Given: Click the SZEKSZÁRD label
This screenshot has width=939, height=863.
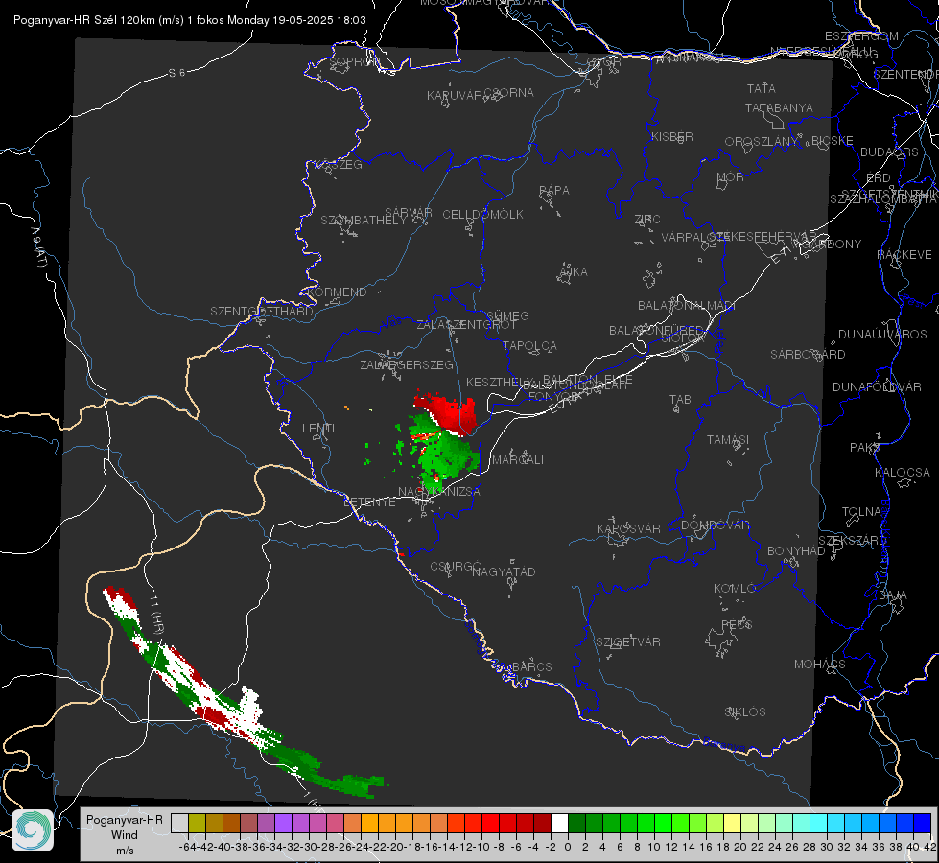Looking at the screenshot, I should (x=852, y=541).
